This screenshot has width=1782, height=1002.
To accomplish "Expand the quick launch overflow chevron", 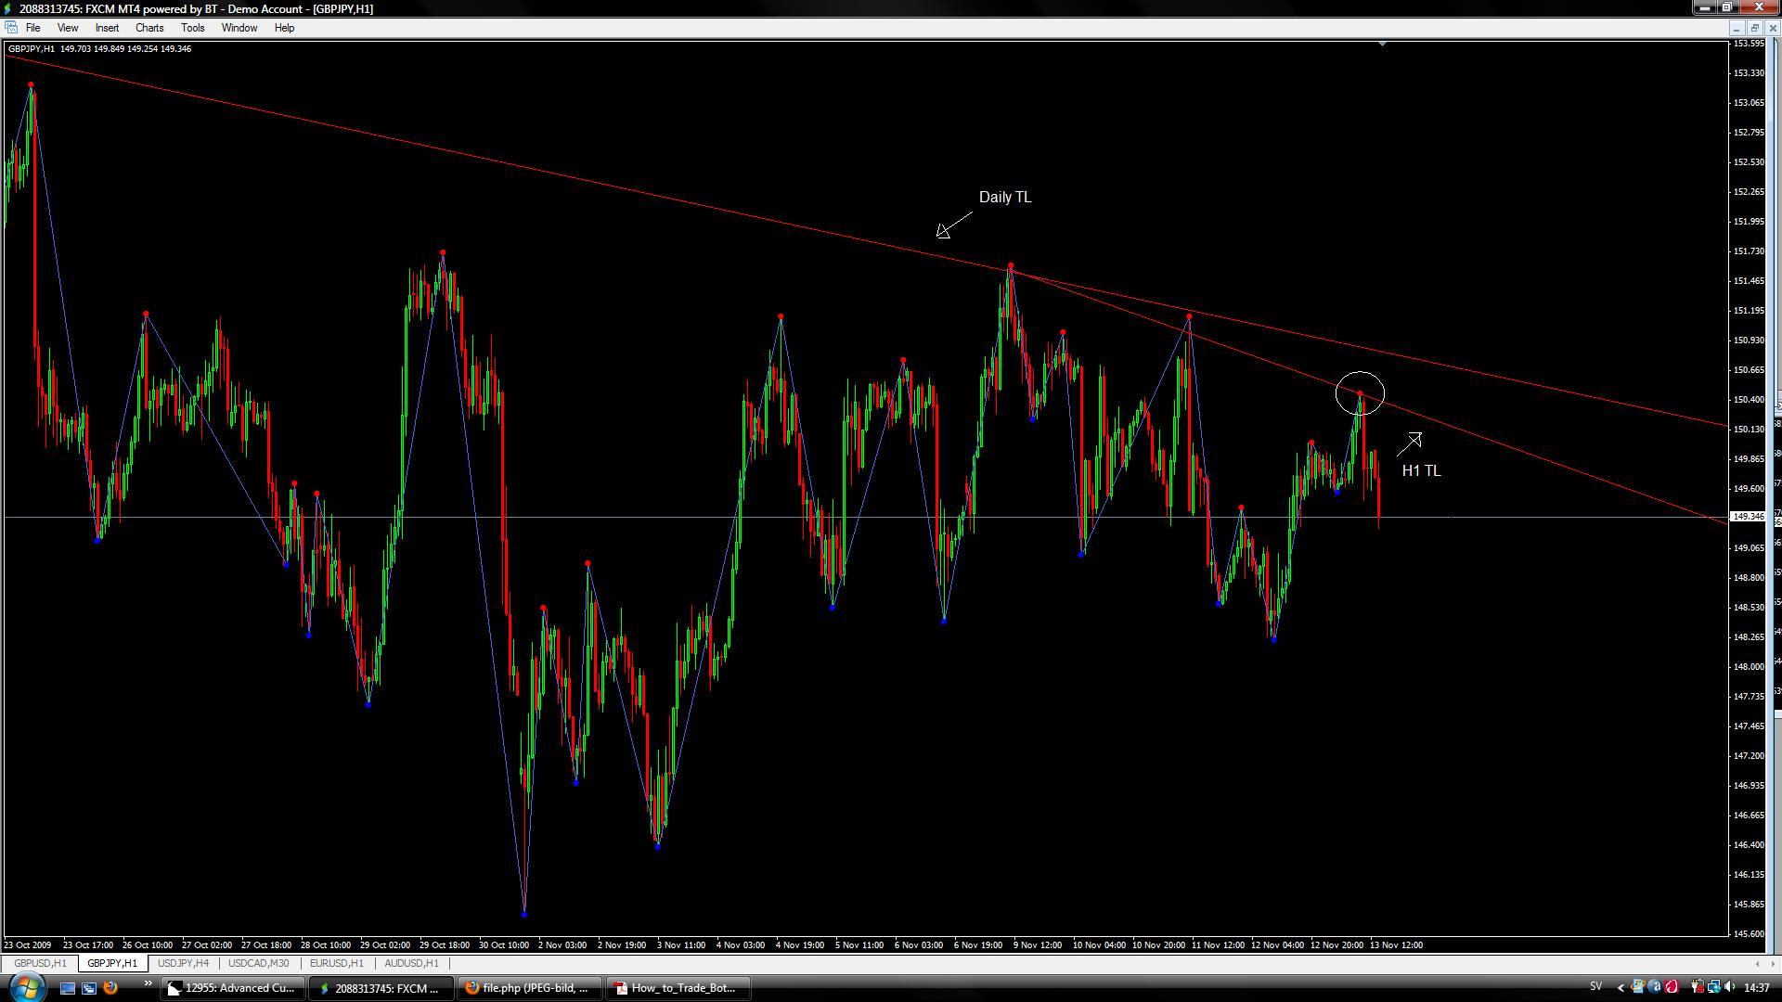I will pyautogui.click(x=148, y=984).
